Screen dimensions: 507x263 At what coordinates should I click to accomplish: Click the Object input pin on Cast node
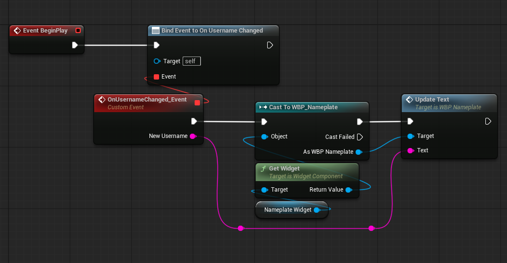click(x=264, y=137)
